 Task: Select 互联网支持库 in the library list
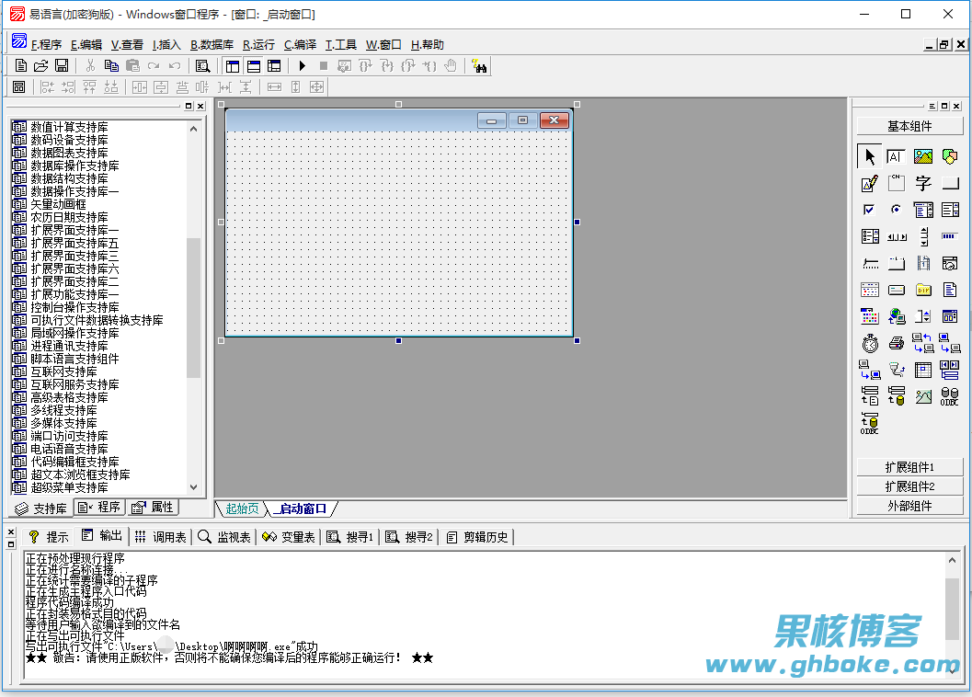click(63, 371)
